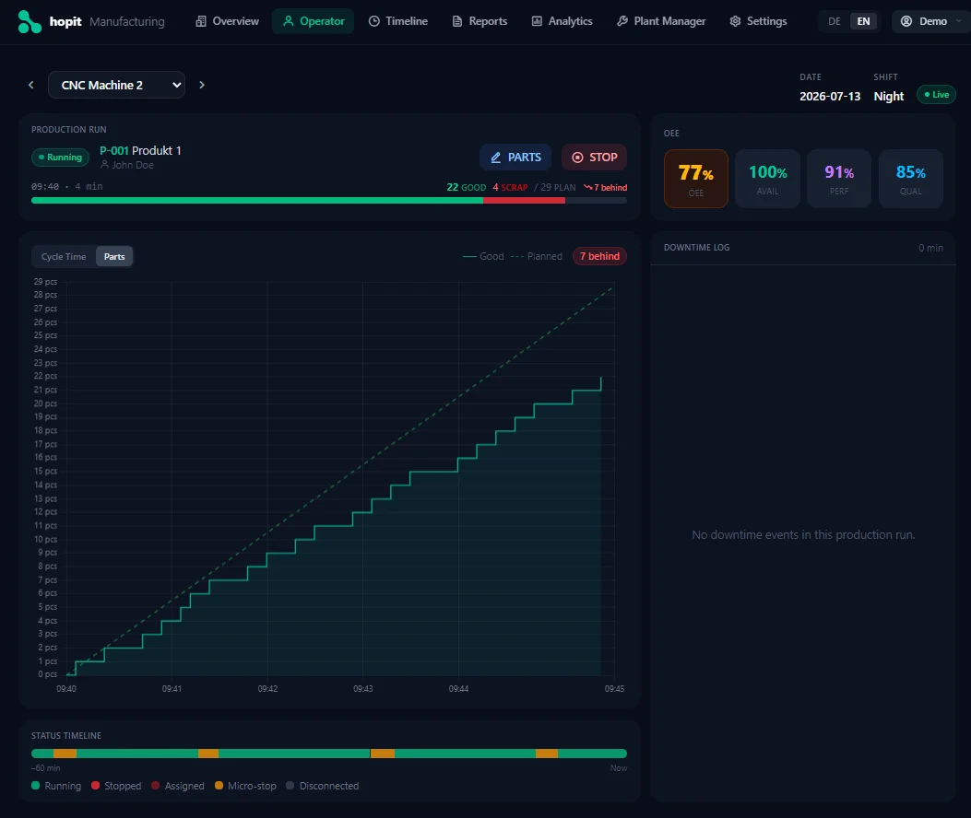Switch language to DE
This screenshot has height=818, width=971.
(x=835, y=21)
